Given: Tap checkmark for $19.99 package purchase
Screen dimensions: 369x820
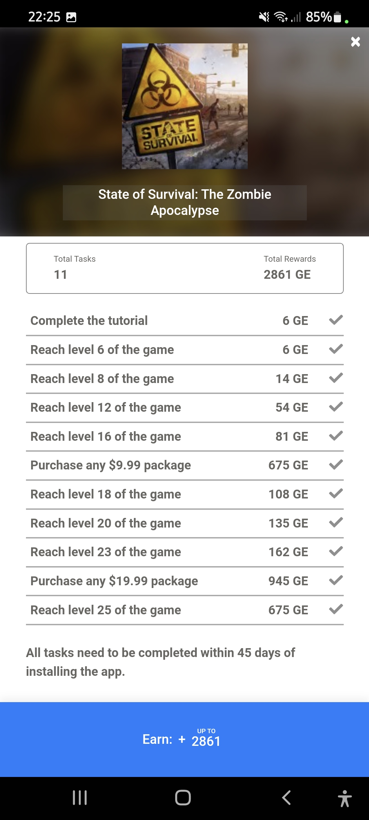Looking at the screenshot, I should tap(336, 580).
